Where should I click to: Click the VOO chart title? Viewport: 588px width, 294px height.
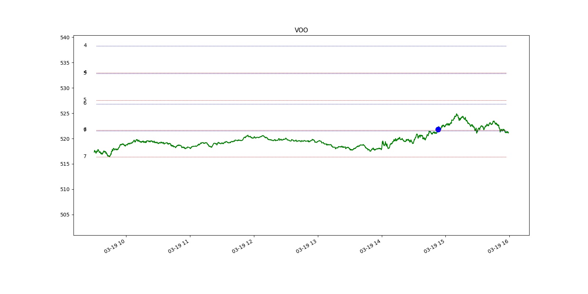301,30
